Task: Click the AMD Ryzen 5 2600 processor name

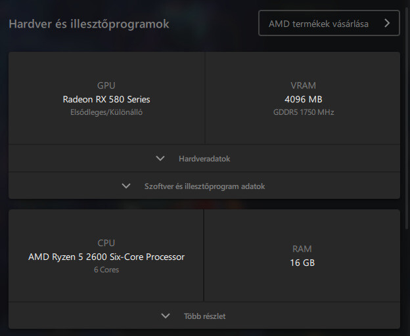Action: pyautogui.click(x=106, y=257)
